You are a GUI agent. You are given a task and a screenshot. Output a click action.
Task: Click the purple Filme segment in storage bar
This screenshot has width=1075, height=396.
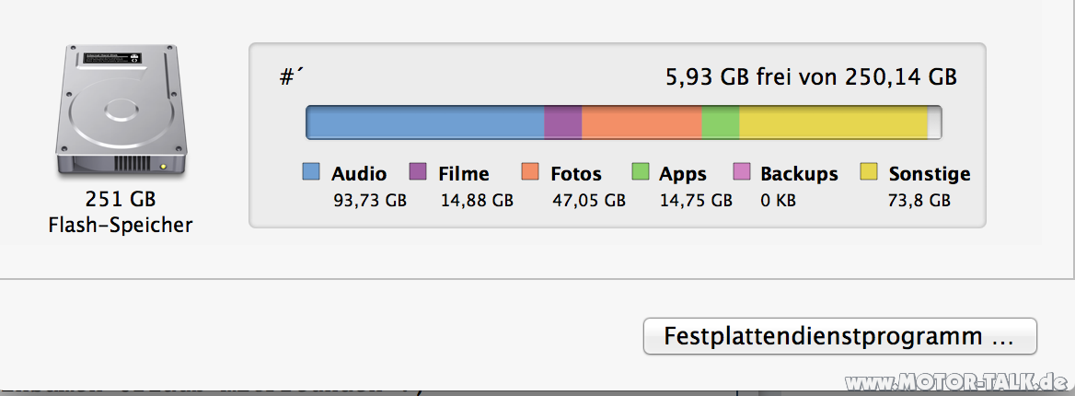click(x=563, y=122)
